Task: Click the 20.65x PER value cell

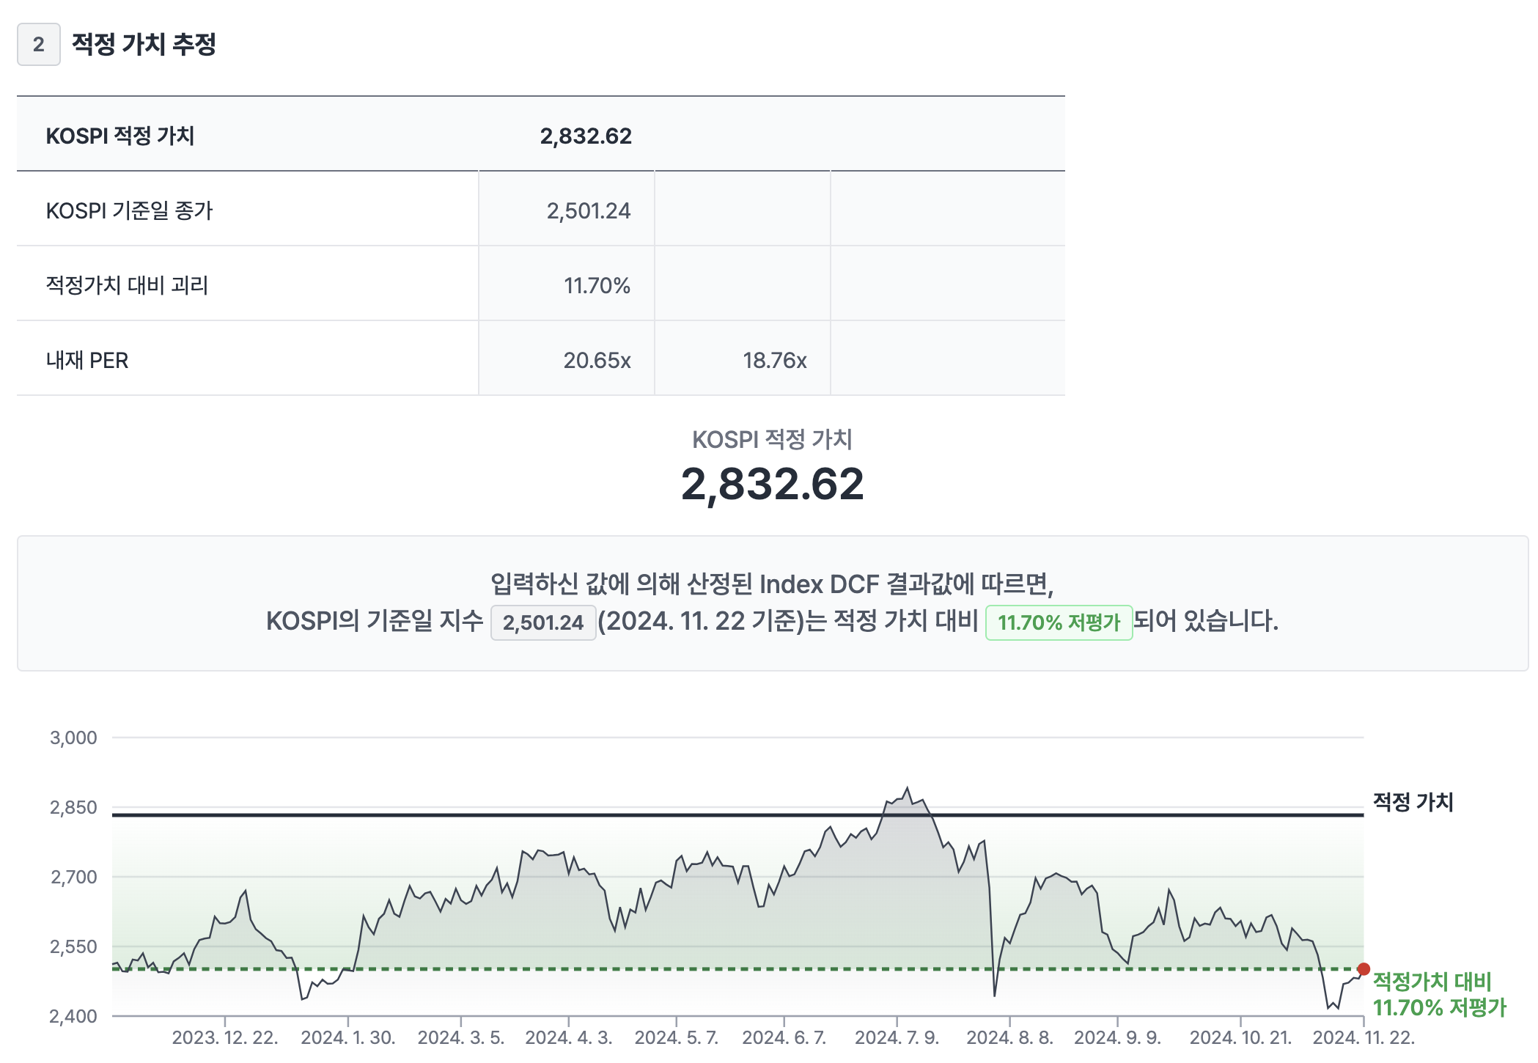Action: [x=597, y=360]
